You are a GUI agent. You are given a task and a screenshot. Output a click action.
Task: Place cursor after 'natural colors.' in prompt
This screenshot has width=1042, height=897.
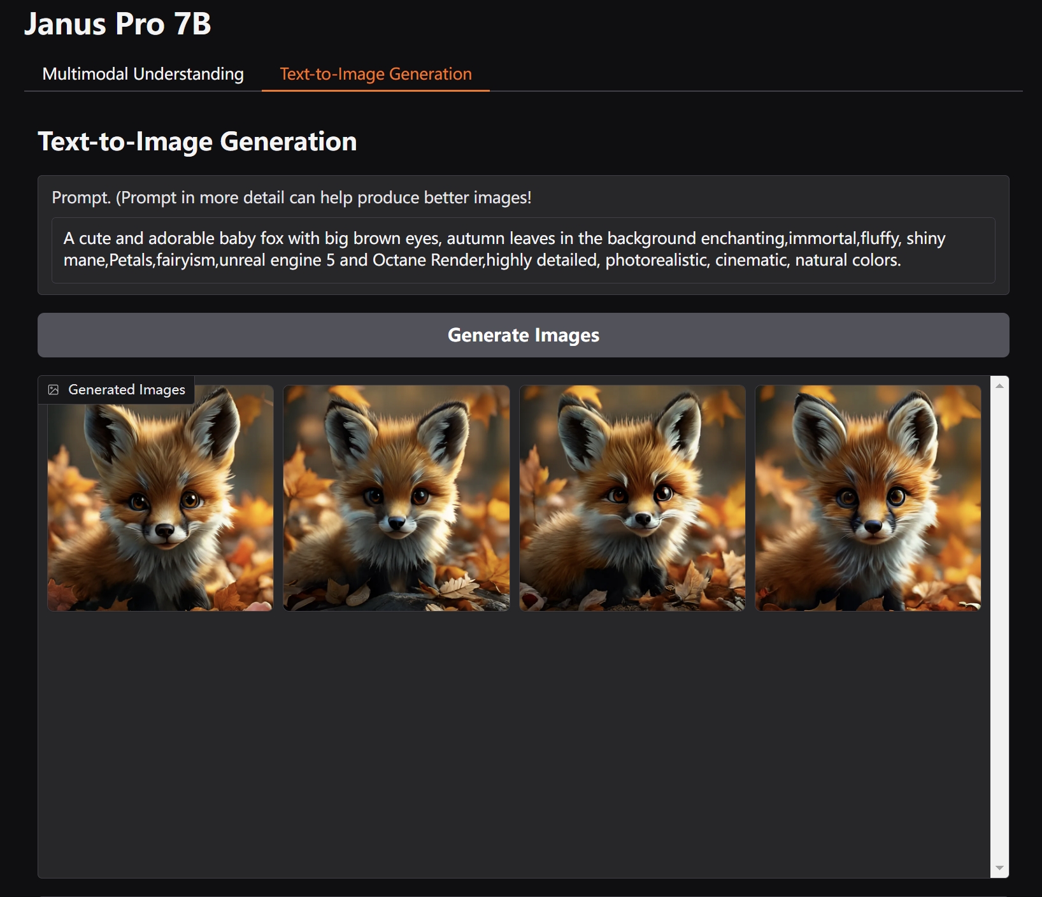(x=902, y=261)
